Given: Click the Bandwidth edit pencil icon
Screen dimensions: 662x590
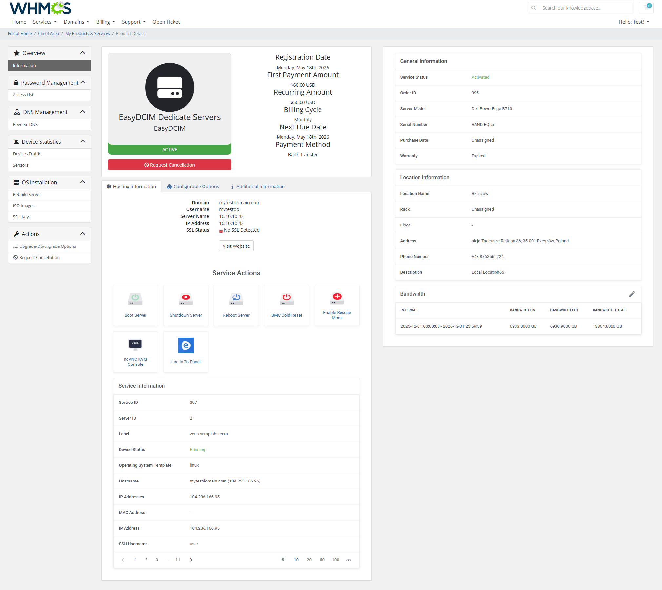Looking at the screenshot, I should pyautogui.click(x=632, y=294).
